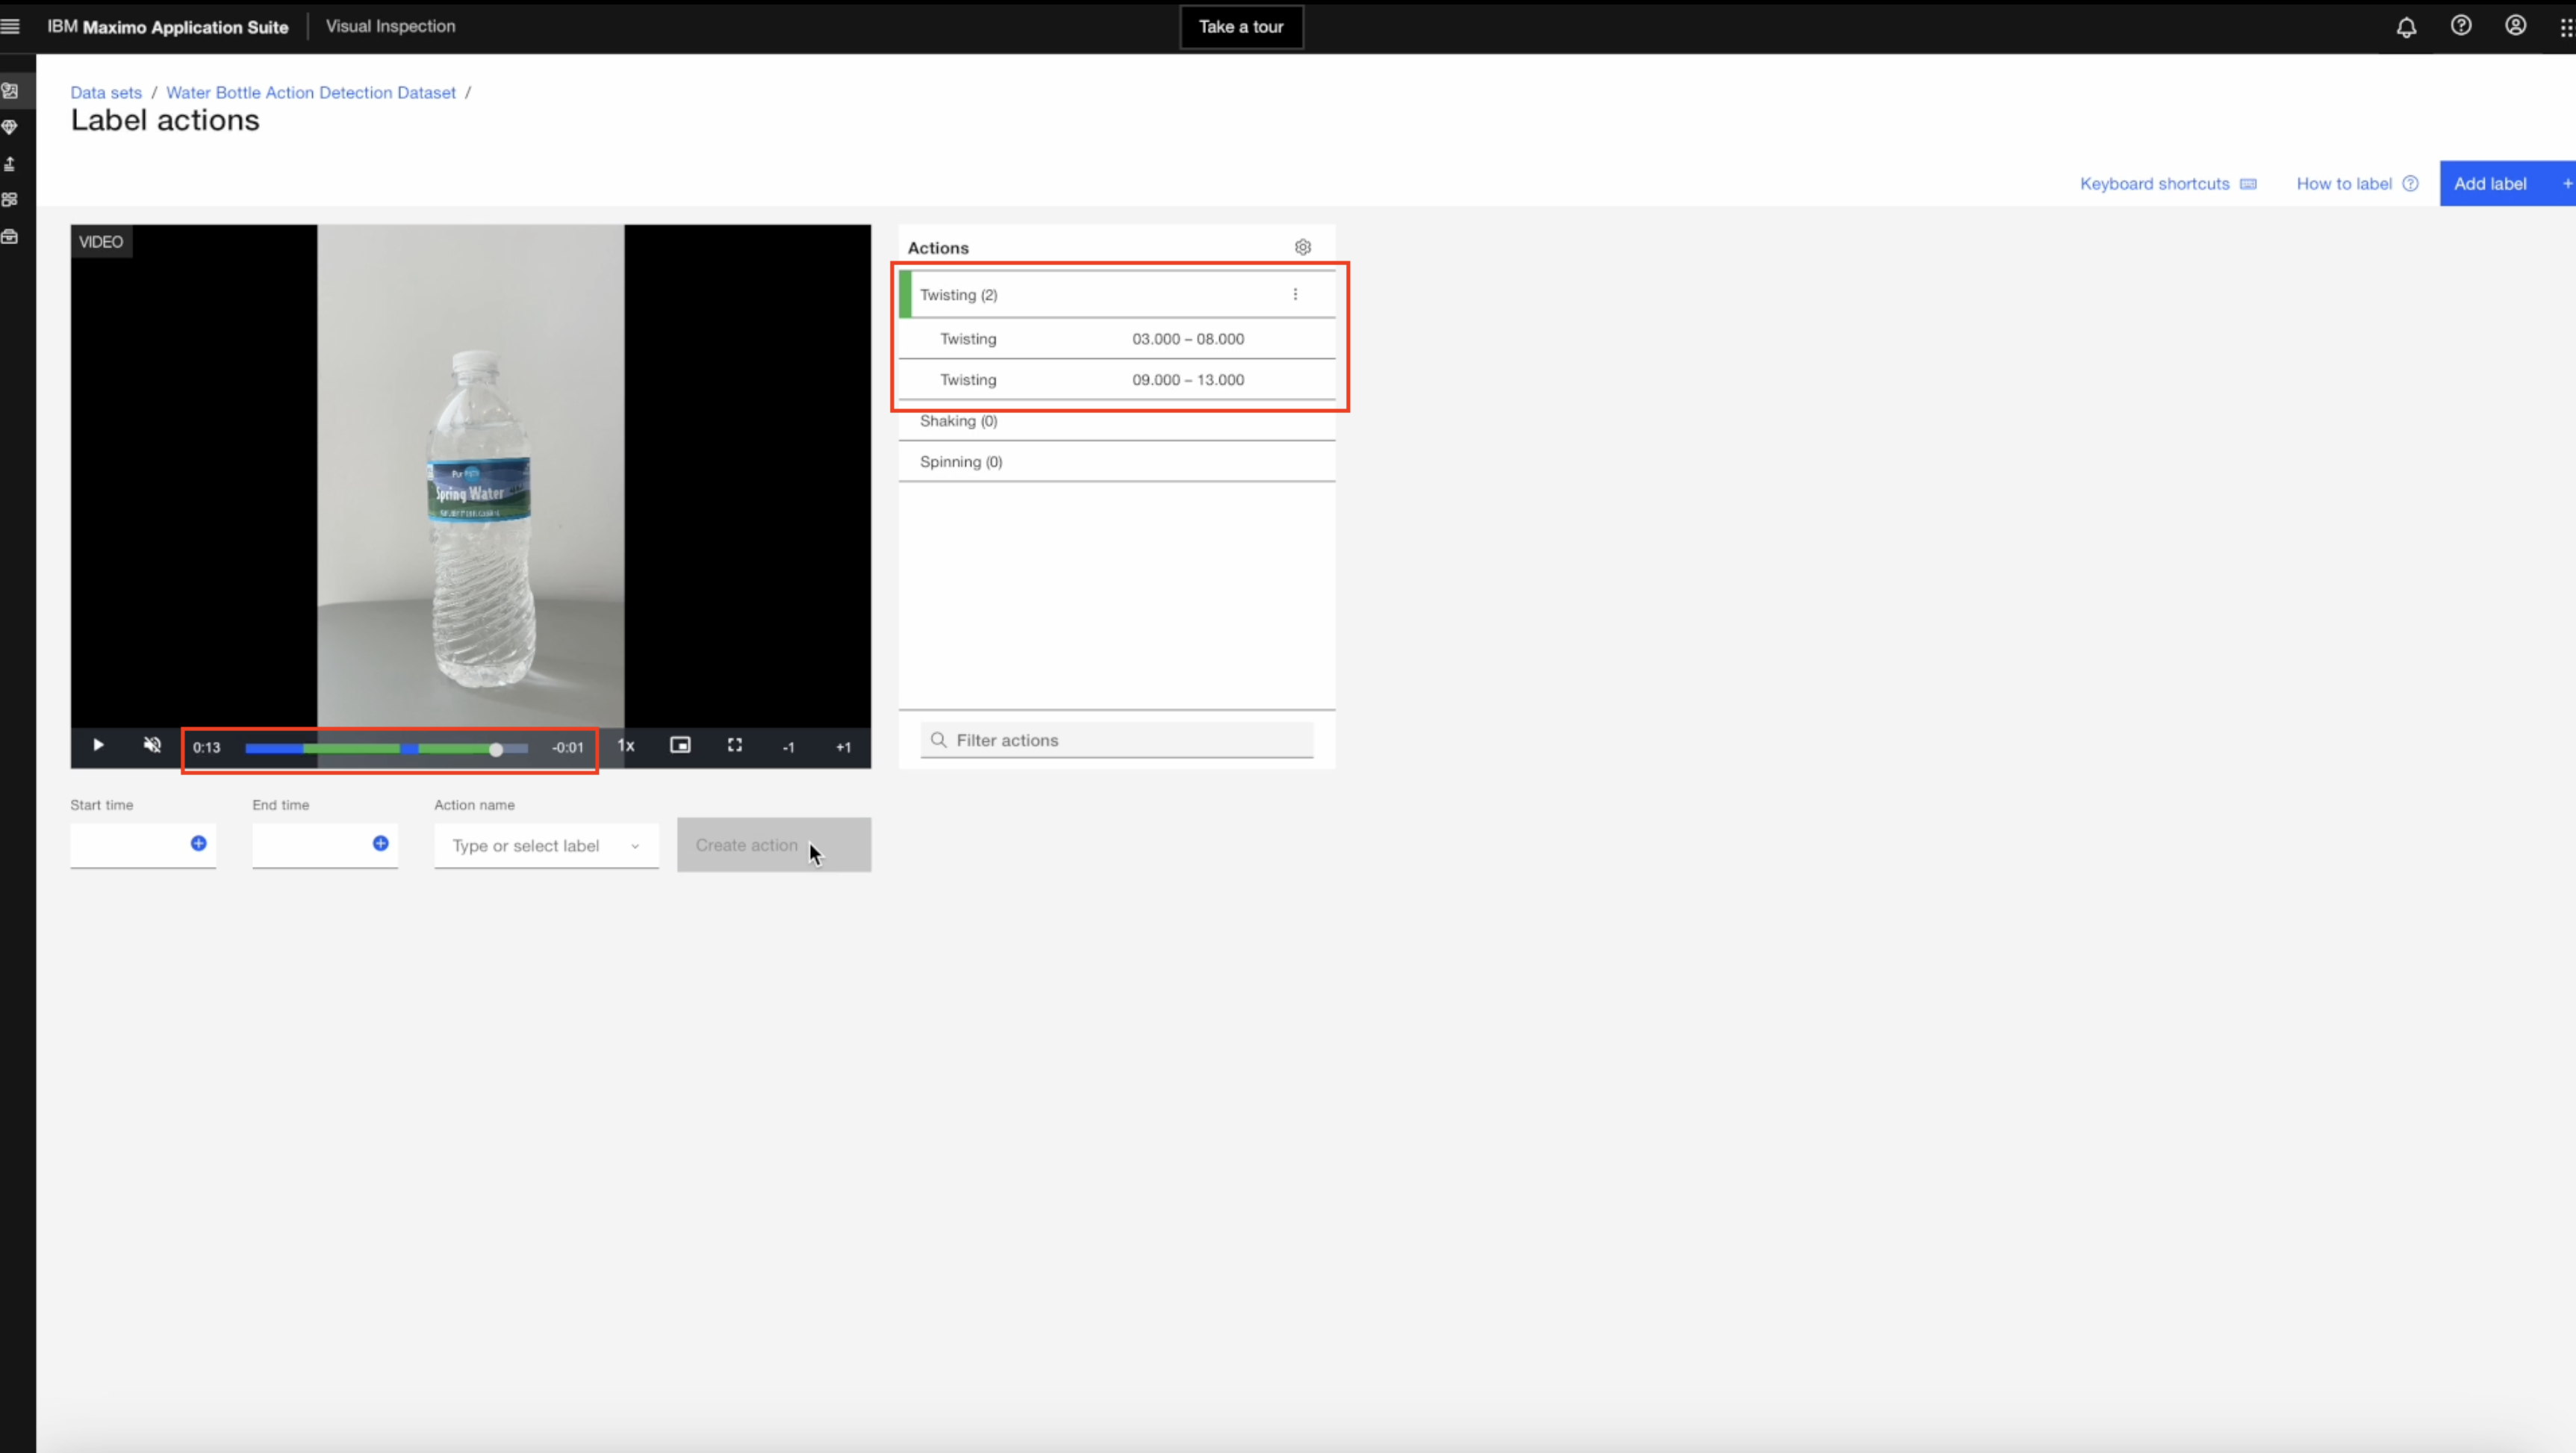Open the notifications bell

pos(2406,27)
